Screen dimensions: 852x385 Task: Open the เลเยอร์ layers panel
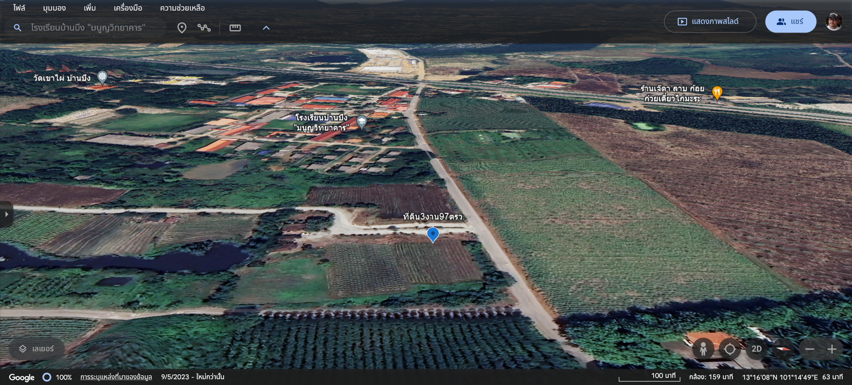click(37, 349)
